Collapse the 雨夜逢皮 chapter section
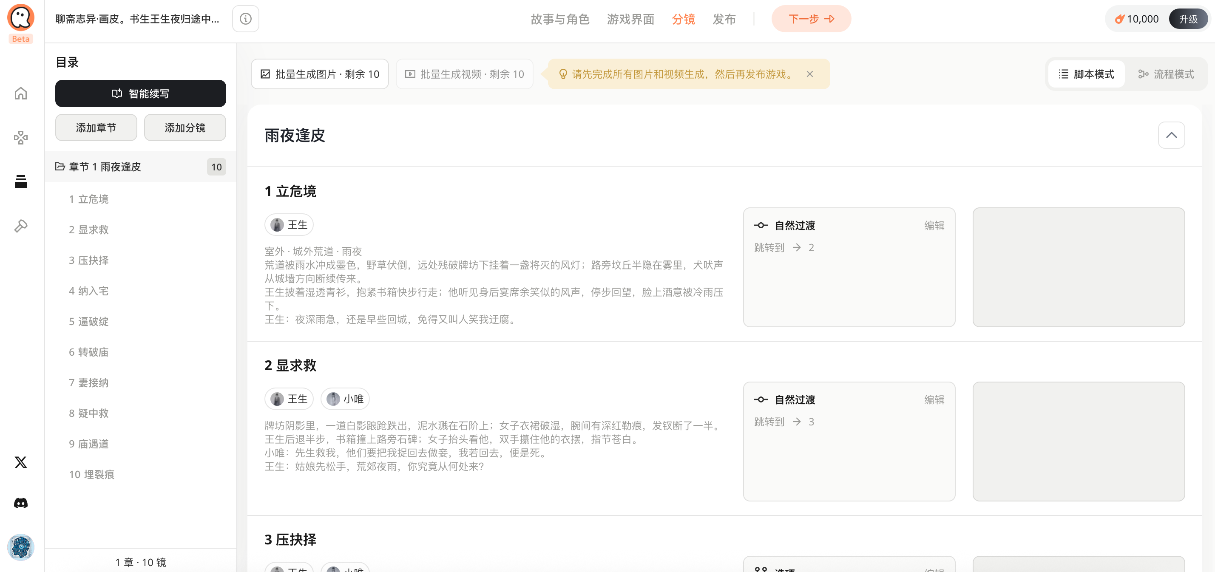The image size is (1215, 572). pyautogui.click(x=1172, y=135)
